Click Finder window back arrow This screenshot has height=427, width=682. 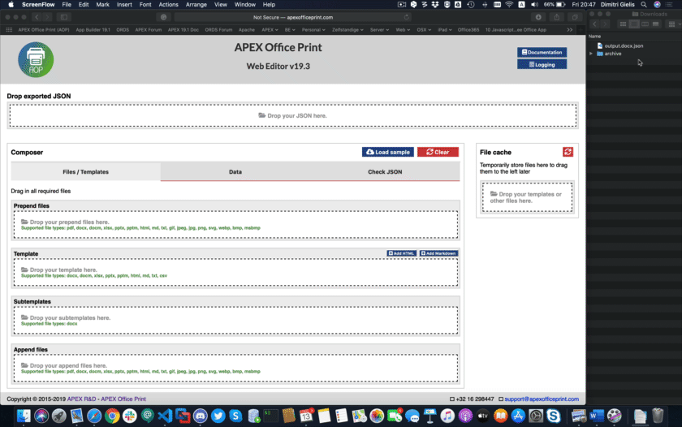pos(594,24)
